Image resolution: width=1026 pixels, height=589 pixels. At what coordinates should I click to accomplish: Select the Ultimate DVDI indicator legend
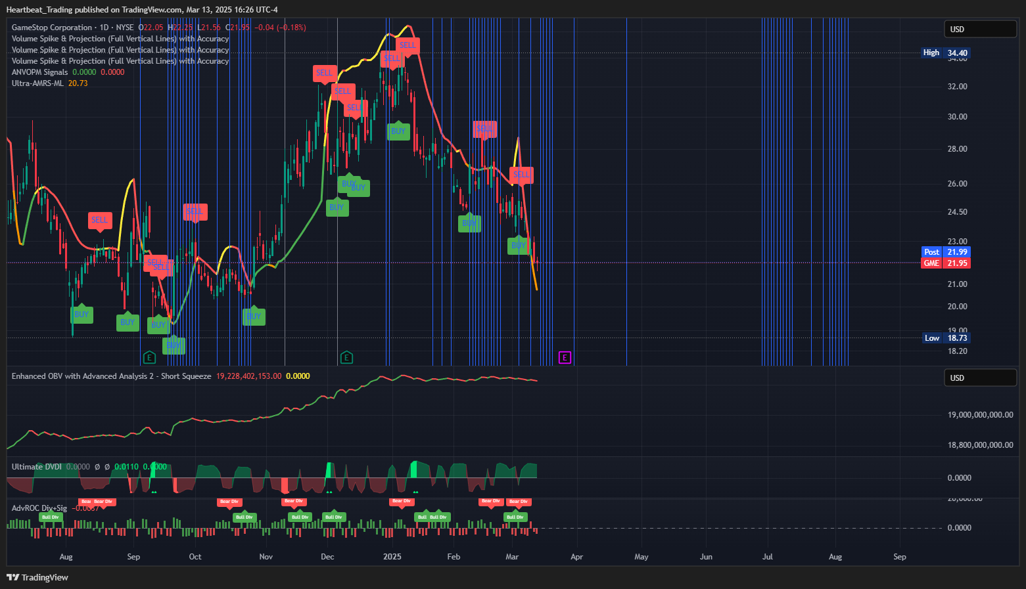point(37,467)
